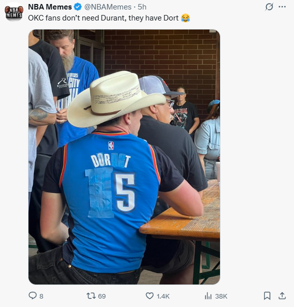Click the repost arrows icon
The height and width of the screenshot is (307, 294).
point(91,296)
